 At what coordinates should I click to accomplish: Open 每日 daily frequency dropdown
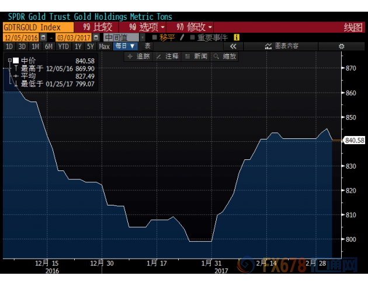[125, 46]
